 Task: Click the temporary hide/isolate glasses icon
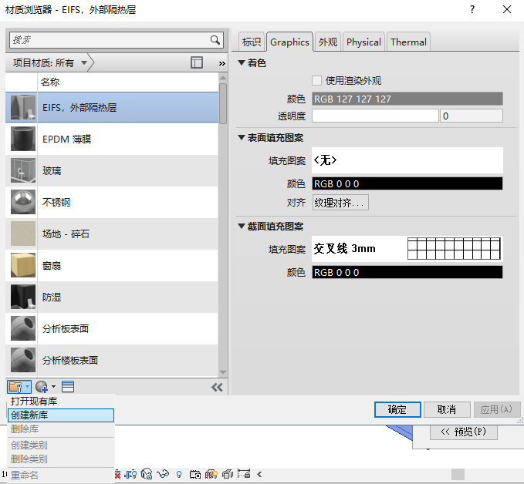[x=163, y=474]
